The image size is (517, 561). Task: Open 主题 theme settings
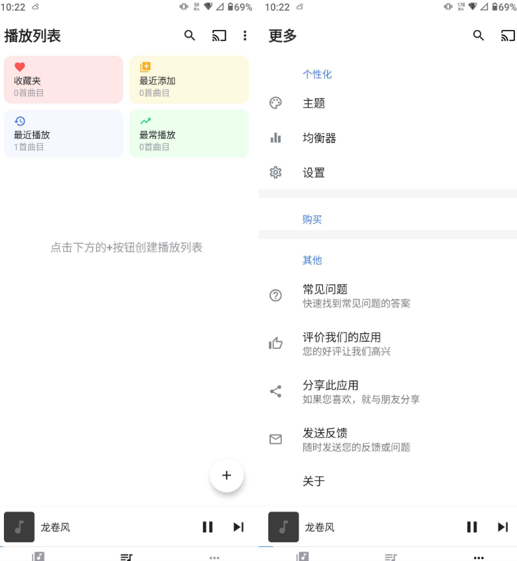pos(314,103)
